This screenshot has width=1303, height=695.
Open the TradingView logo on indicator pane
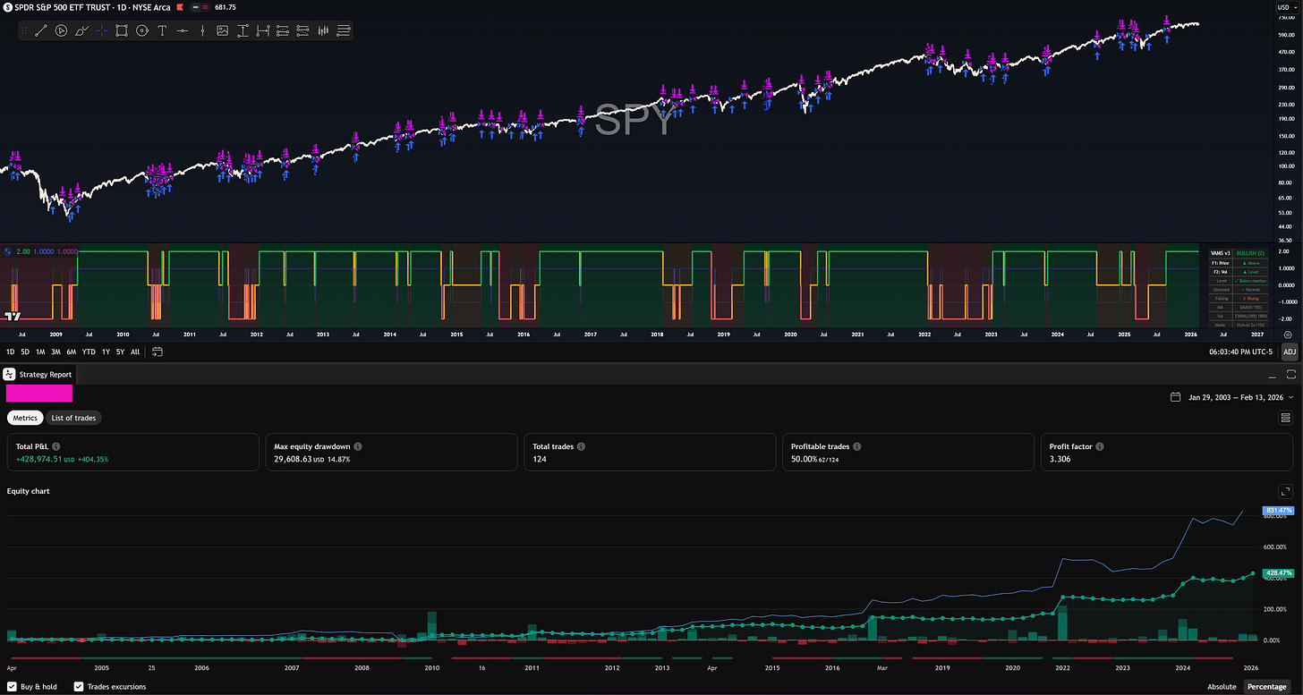coord(12,317)
